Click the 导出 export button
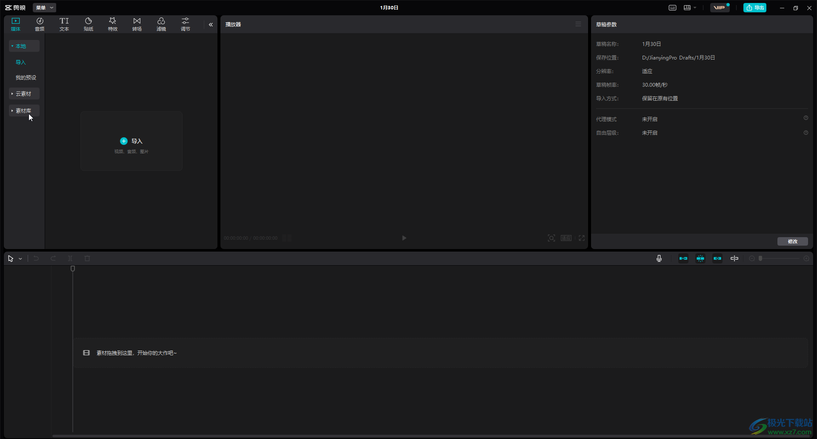The image size is (817, 439). click(755, 8)
